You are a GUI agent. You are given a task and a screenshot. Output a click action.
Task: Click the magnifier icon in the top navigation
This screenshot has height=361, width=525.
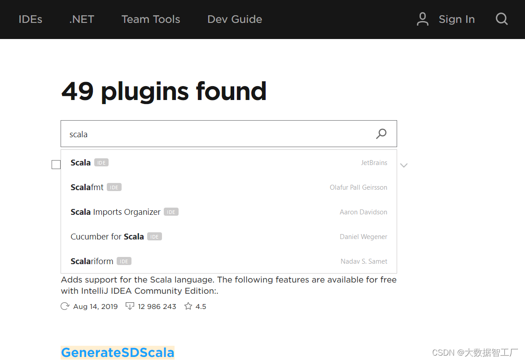pyautogui.click(x=502, y=19)
